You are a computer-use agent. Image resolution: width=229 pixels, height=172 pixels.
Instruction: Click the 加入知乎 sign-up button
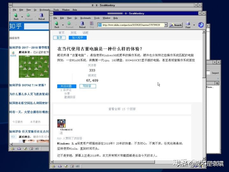78,38
